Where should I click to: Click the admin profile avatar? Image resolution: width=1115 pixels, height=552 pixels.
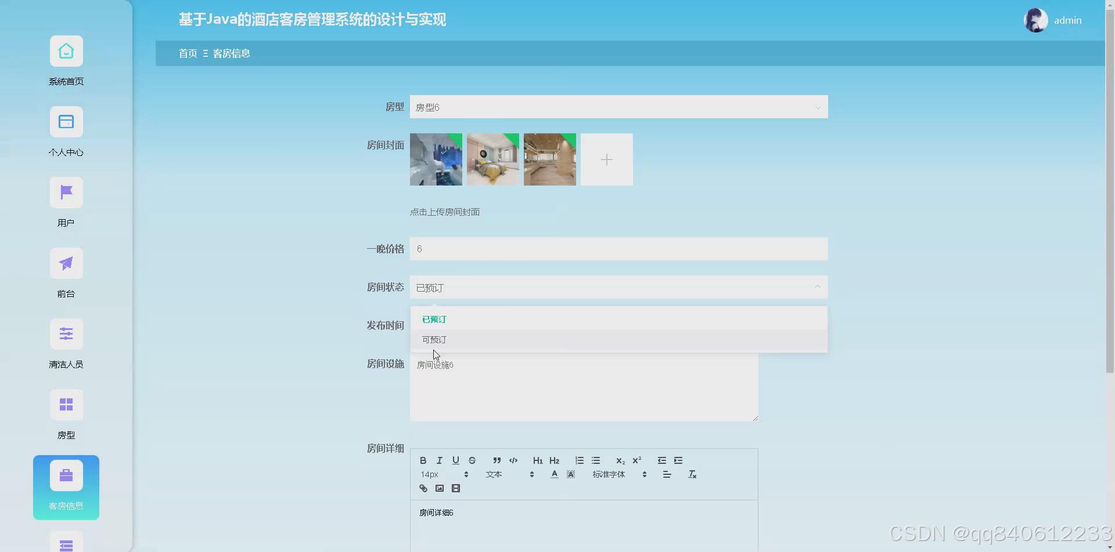pos(1035,20)
